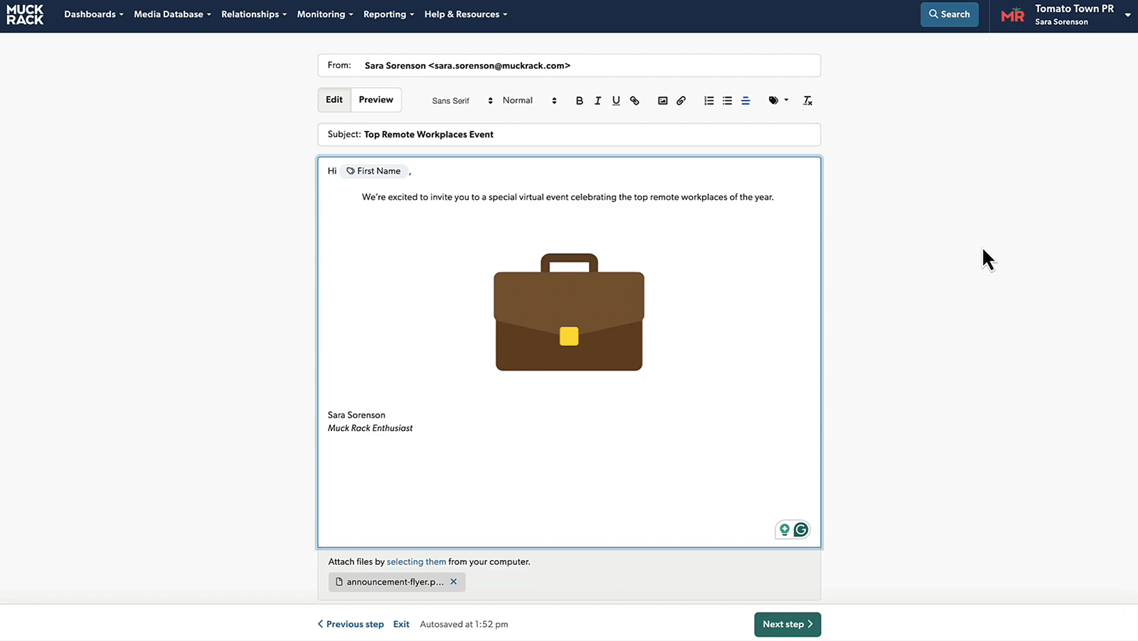This screenshot has height=641, width=1138.
Task: Remove the announcement-flyer attachment
Action: tap(454, 581)
